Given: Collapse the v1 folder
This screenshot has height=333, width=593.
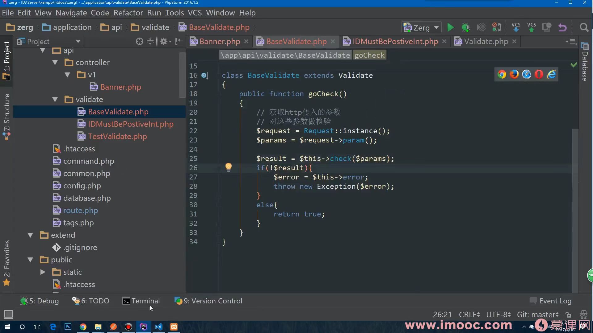Looking at the screenshot, I should tap(67, 75).
